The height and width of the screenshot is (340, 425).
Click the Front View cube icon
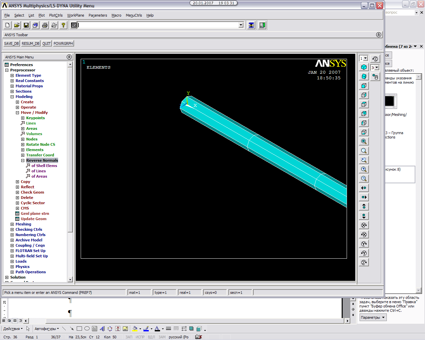(364, 86)
